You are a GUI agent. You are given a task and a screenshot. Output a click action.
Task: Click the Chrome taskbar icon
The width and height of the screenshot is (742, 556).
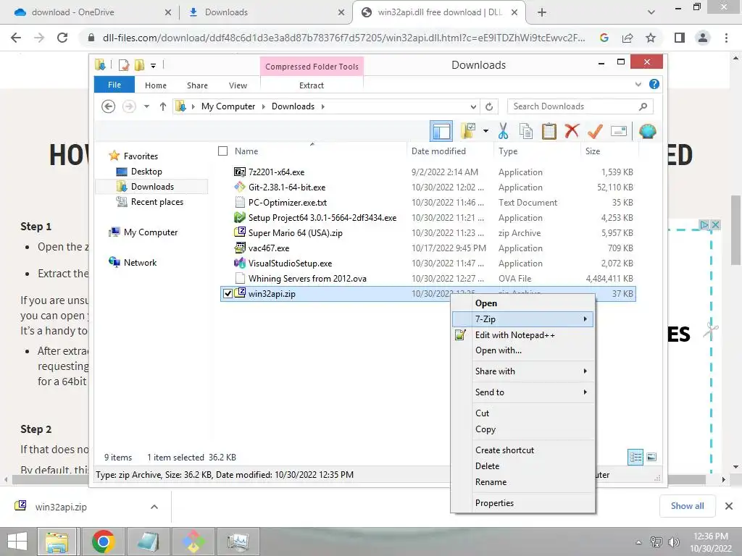pyautogui.click(x=103, y=542)
